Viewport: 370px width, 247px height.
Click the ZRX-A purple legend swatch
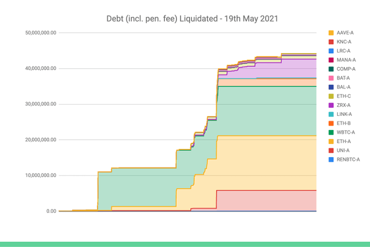pyautogui.click(x=331, y=105)
